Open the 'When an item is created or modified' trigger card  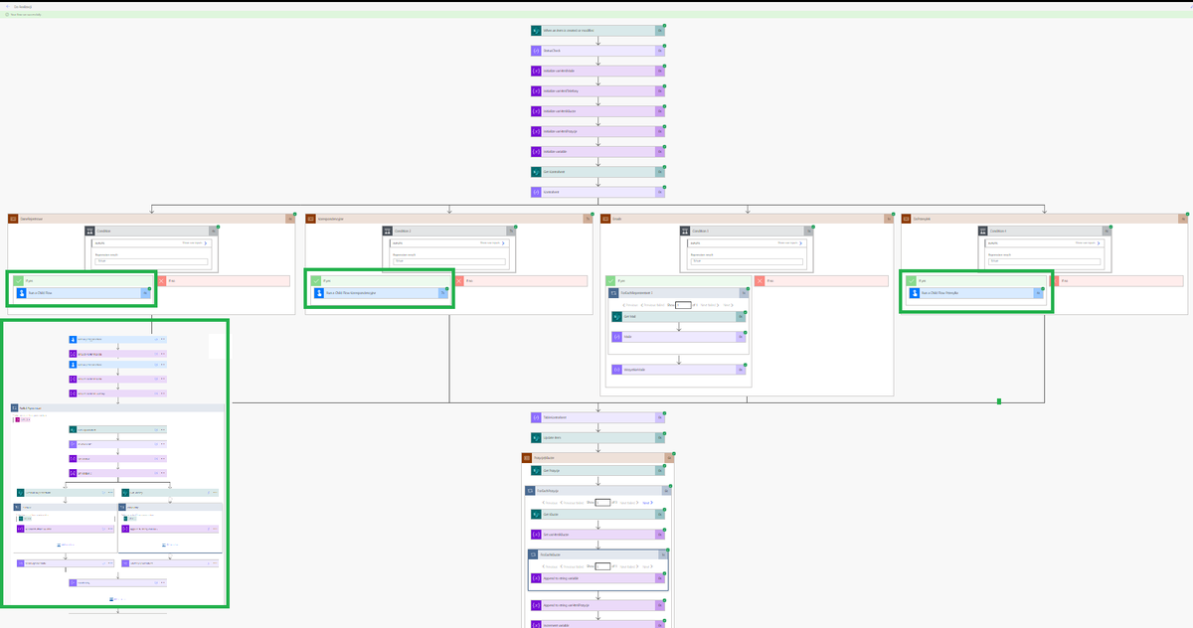pos(597,30)
